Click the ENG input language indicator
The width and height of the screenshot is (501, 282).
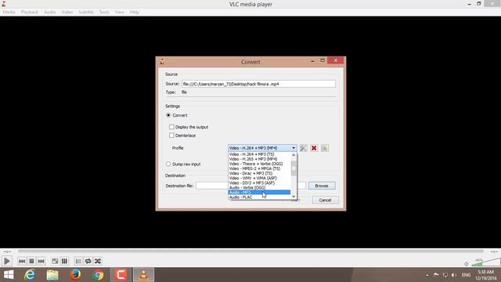[x=467, y=275]
